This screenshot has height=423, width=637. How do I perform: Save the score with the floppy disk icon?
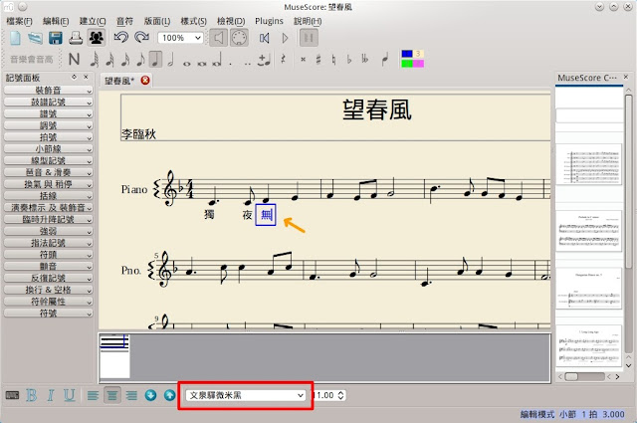tap(56, 38)
